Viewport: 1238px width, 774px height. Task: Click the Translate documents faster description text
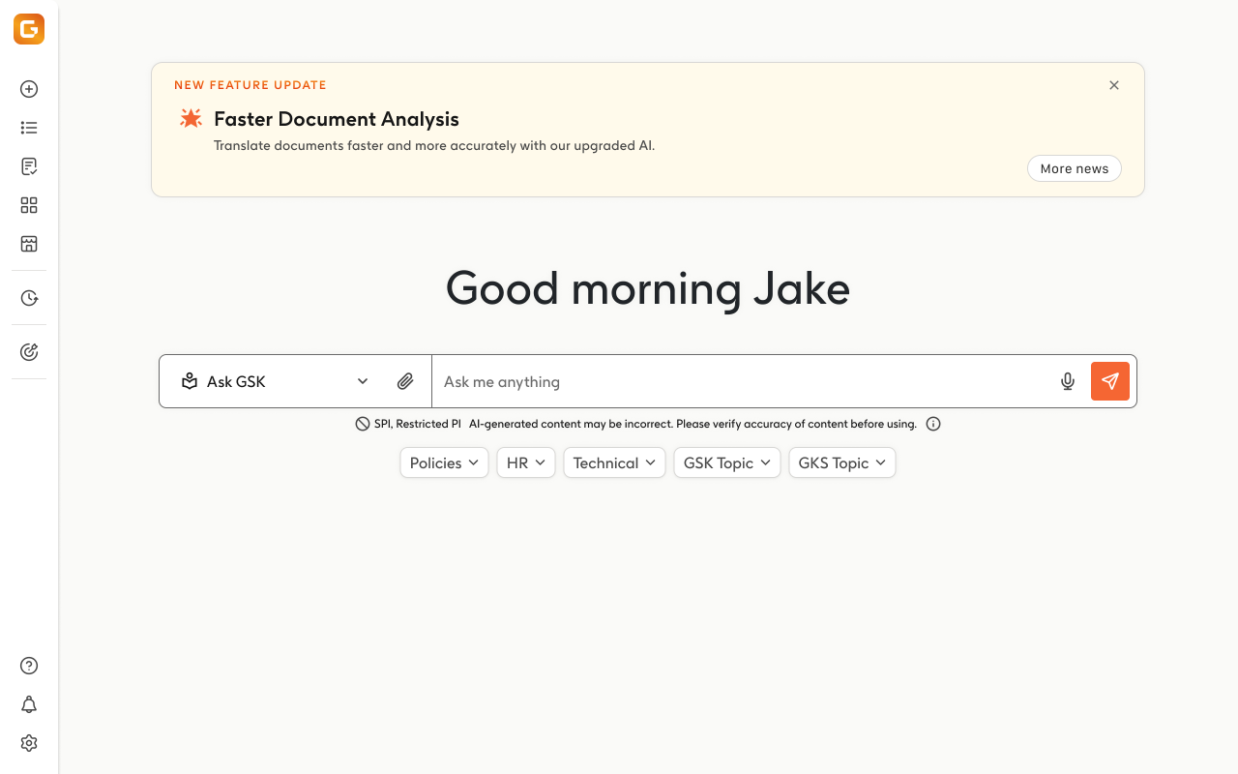click(434, 146)
